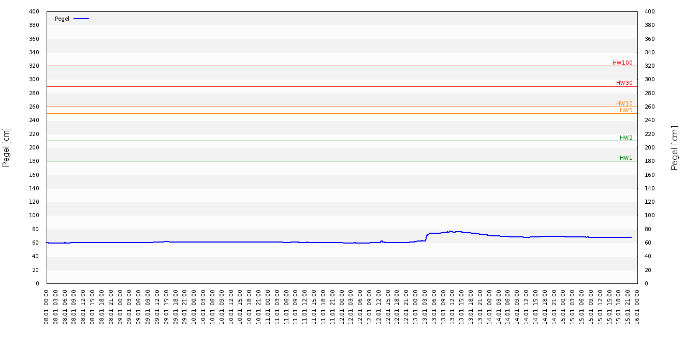Click the left Pegel [cm] axis title
This screenshot has height=362, width=699.
coord(6,147)
